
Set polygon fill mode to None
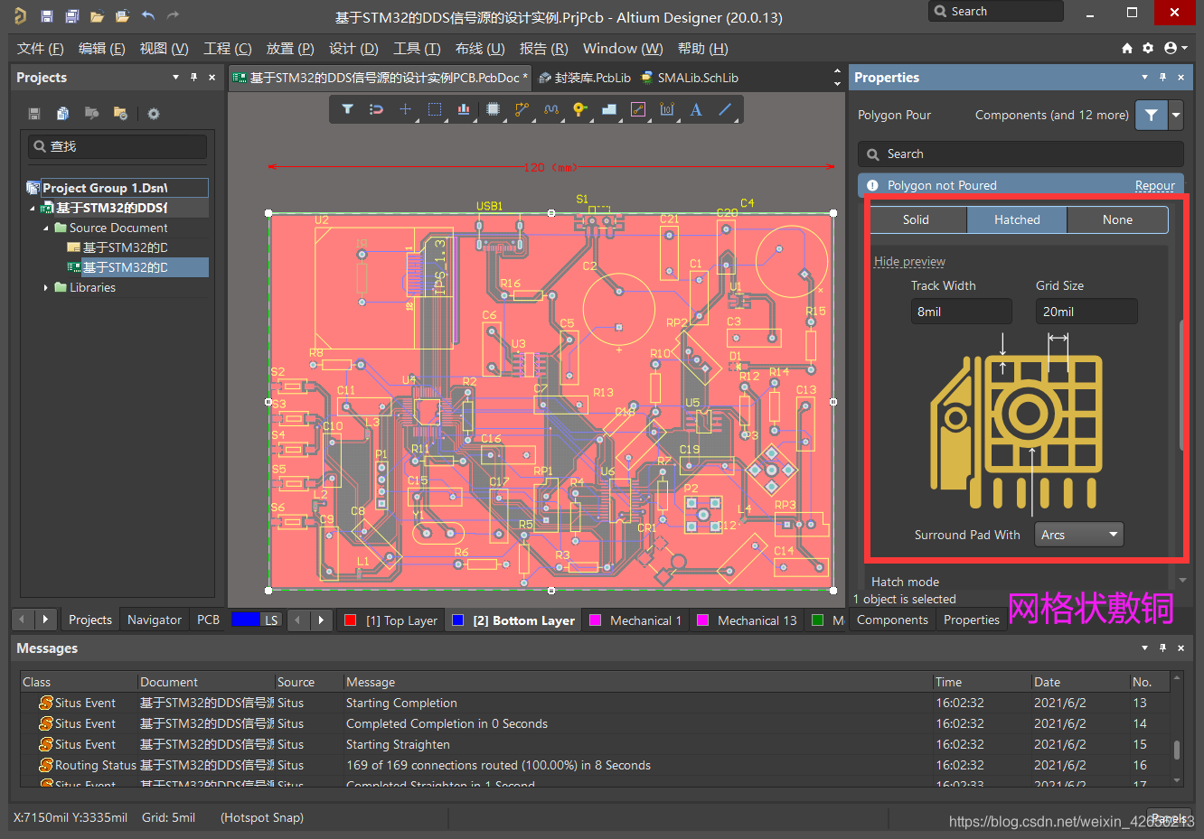(x=1117, y=219)
